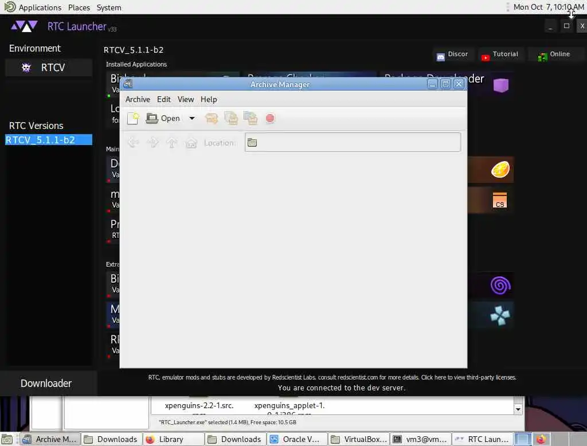
Task: Click the clock showing Mon Oct 7
Action: pos(549,7)
